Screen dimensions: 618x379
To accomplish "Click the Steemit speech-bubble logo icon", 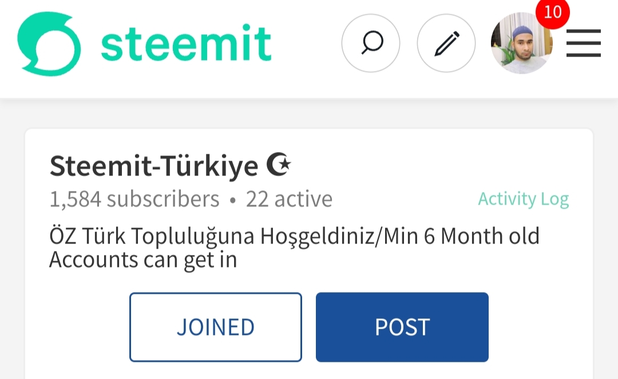I will click(49, 43).
